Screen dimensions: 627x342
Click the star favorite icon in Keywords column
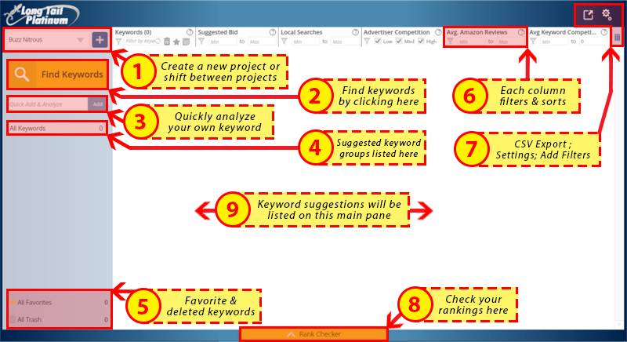coord(176,42)
